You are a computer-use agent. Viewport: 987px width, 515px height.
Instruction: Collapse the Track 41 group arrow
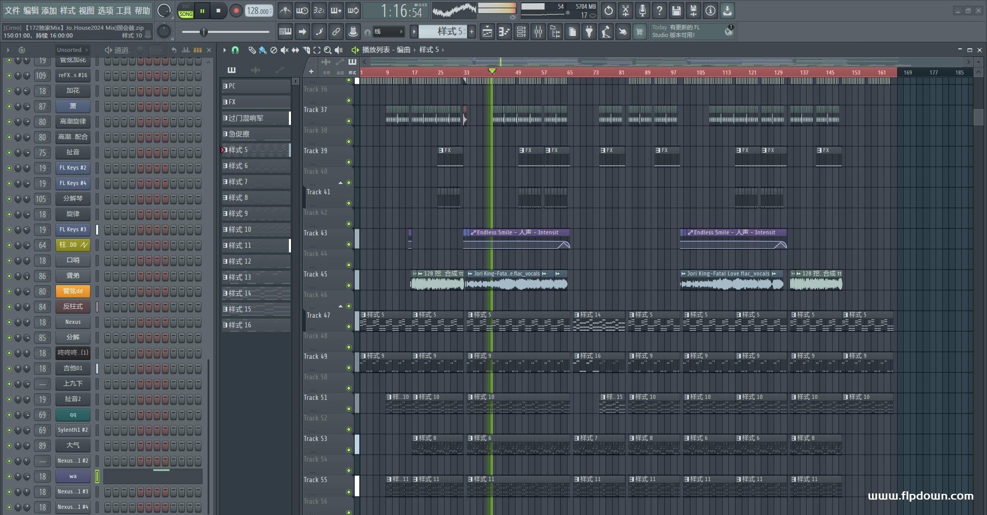[x=340, y=183]
